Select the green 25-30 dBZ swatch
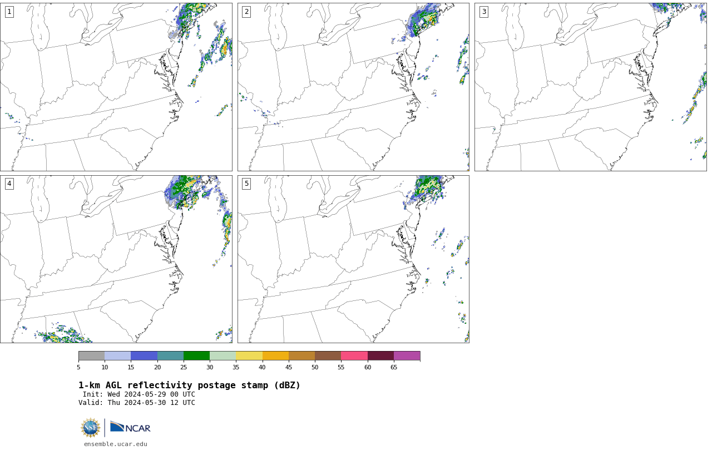This screenshot has width=712, height=450. pyautogui.click(x=196, y=356)
